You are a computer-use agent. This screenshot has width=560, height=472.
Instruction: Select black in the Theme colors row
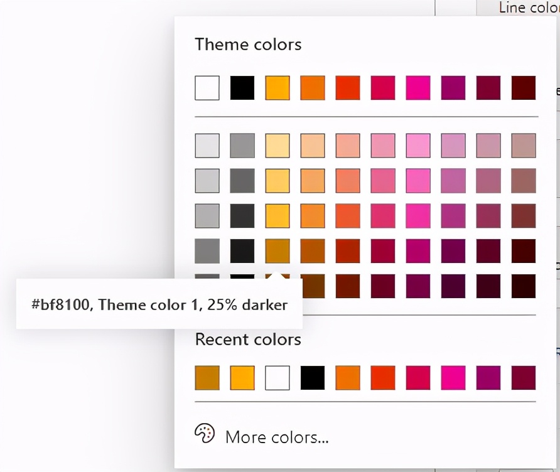coord(242,88)
